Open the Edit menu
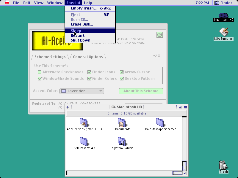 pos(27,3)
